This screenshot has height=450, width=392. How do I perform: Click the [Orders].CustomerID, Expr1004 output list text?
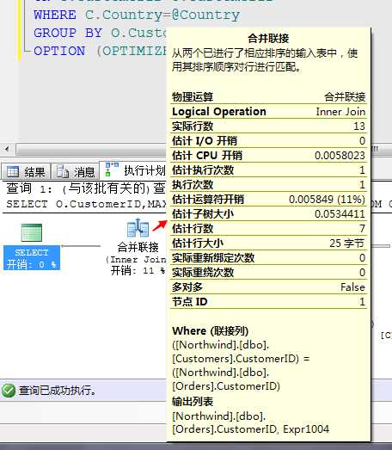251,429
